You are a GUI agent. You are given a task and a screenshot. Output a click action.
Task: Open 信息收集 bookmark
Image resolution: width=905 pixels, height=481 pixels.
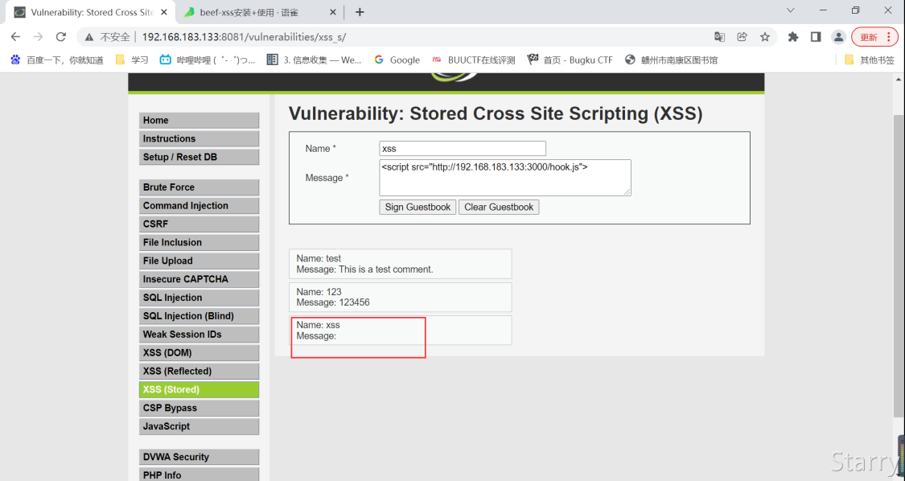coord(314,60)
